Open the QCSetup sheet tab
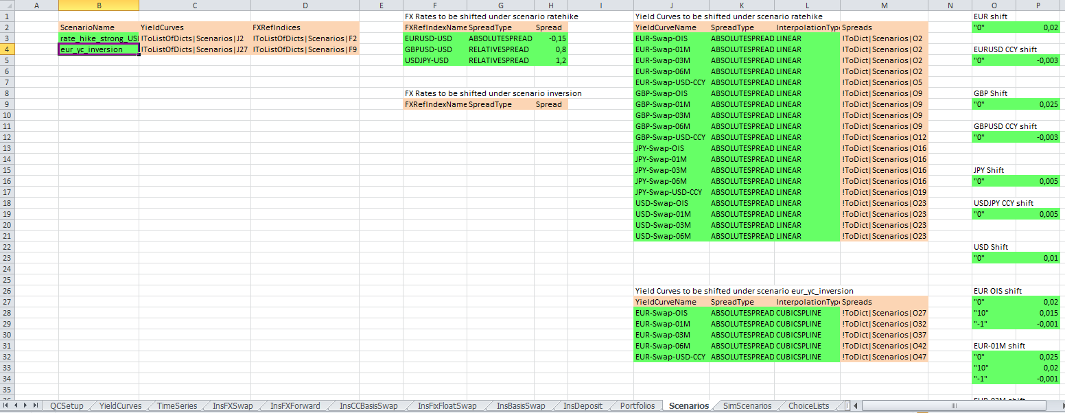This screenshot has height=413, width=1065. 67,406
